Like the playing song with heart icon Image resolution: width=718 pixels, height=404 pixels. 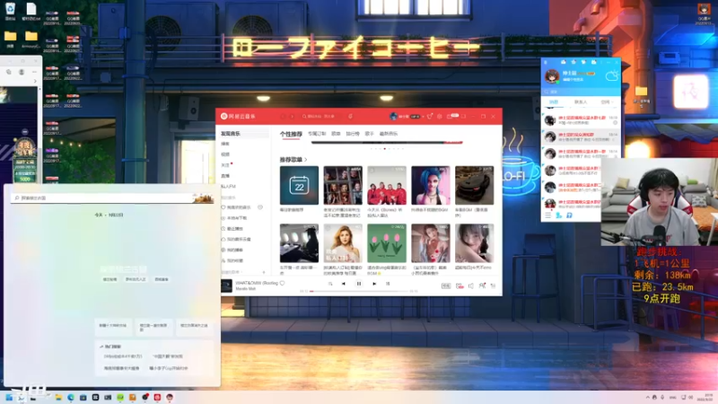tap(283, 283)
